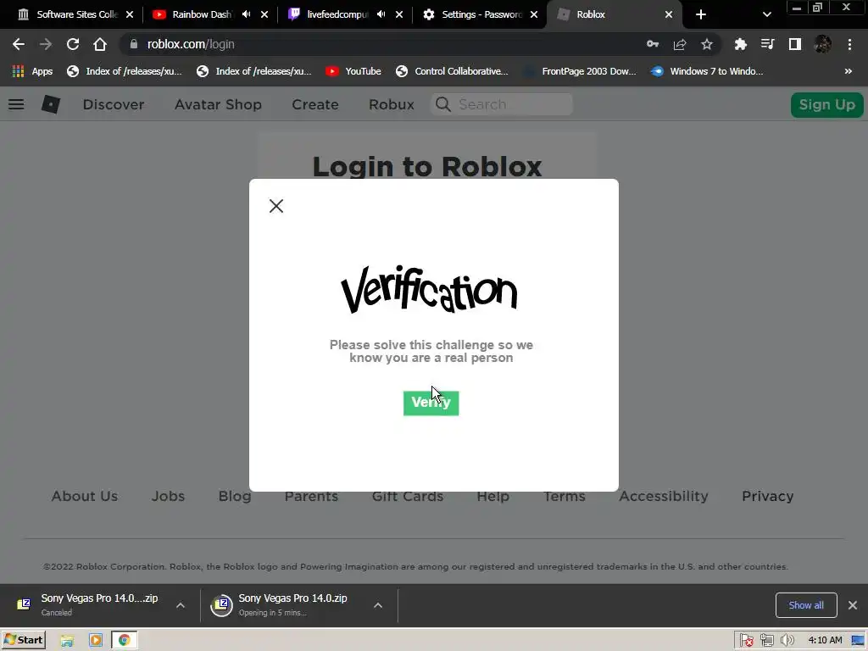Image resolution: width=868 pixels, height=651 pixels.
Task: Open the Windows 7 to Windows bookmark
Action: [707, 71]
